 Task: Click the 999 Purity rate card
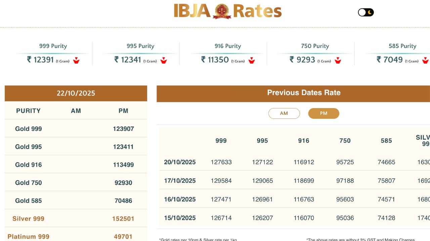coord(53,54)
